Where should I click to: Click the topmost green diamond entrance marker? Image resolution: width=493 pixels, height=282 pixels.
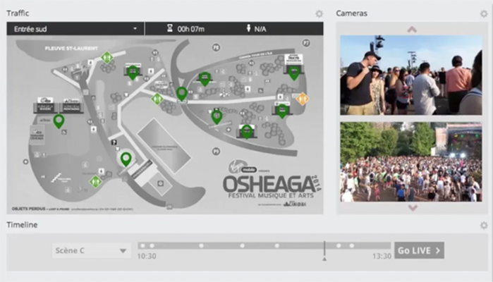pyautogui.click(x=106, y=58)
